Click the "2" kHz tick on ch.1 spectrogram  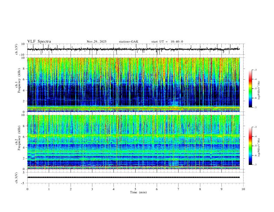pyautogui.click(x=24, y=101)
